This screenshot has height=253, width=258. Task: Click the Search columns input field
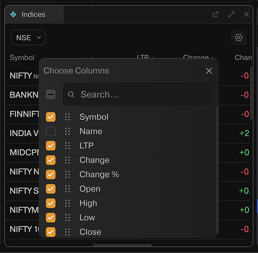(x=137, y=95)
